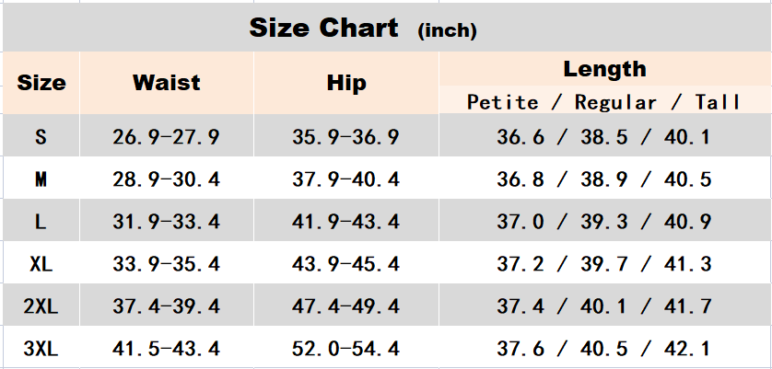Click hip value 37.9-40.4
772x369 pixels.
tap(346, 179)
